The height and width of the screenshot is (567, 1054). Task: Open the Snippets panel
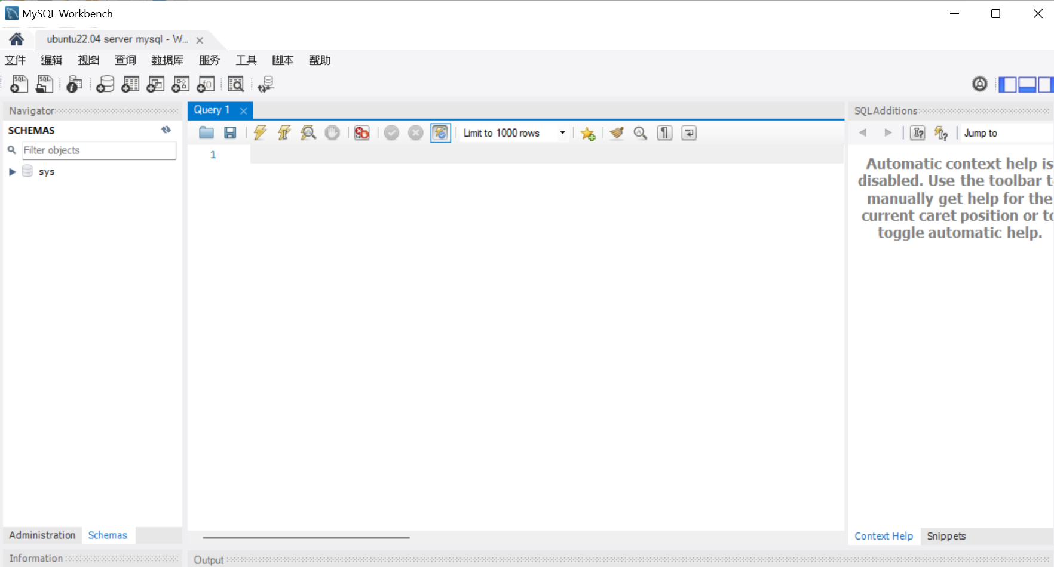point(945,536)
